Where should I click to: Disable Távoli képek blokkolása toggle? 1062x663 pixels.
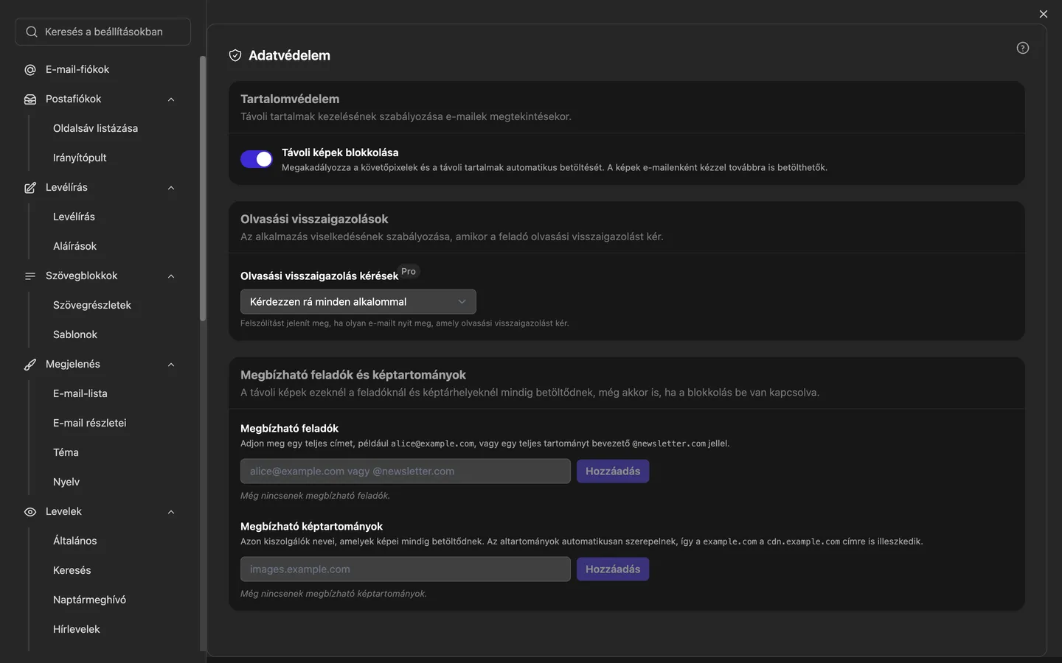[x=257, y=159]
